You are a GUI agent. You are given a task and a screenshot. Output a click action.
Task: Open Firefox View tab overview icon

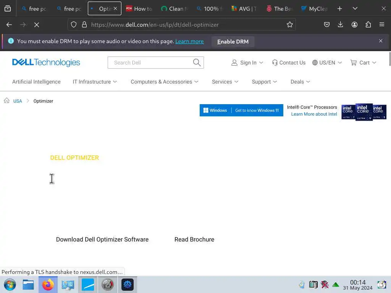point(8,9)
